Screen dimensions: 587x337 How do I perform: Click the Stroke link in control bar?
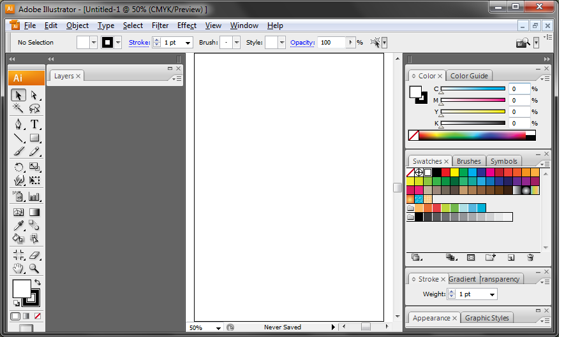click(139, 43)
